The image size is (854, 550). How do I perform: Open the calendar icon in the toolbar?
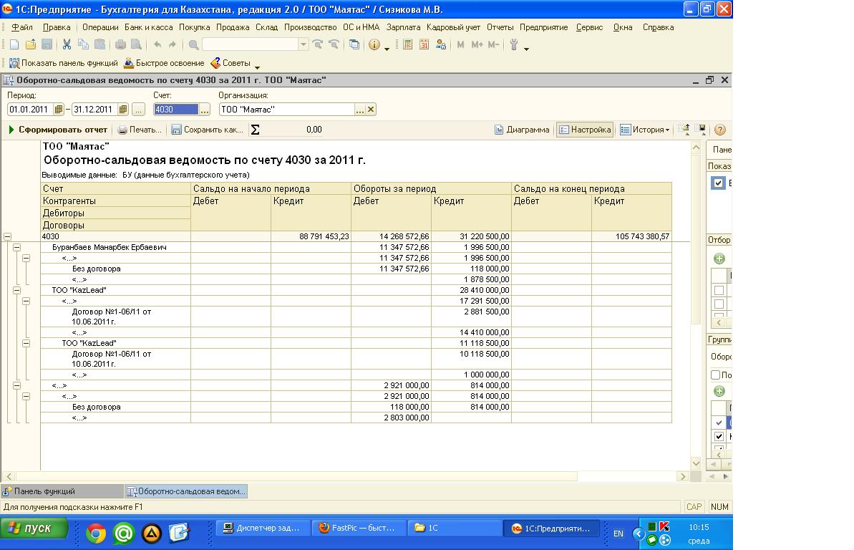tap(424, 44)
